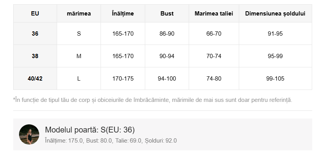Click the mărimea column header

(x=79, y=14)
